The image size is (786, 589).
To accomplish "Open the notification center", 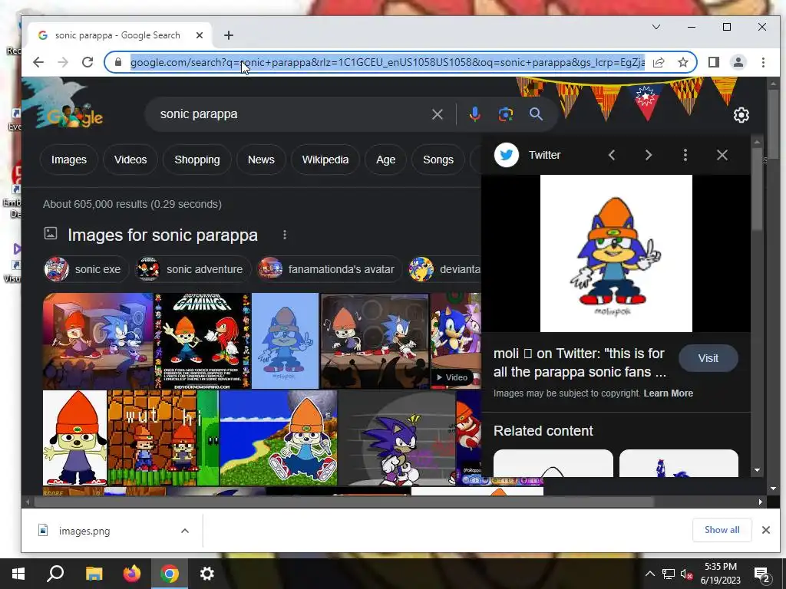I will 762,574.
